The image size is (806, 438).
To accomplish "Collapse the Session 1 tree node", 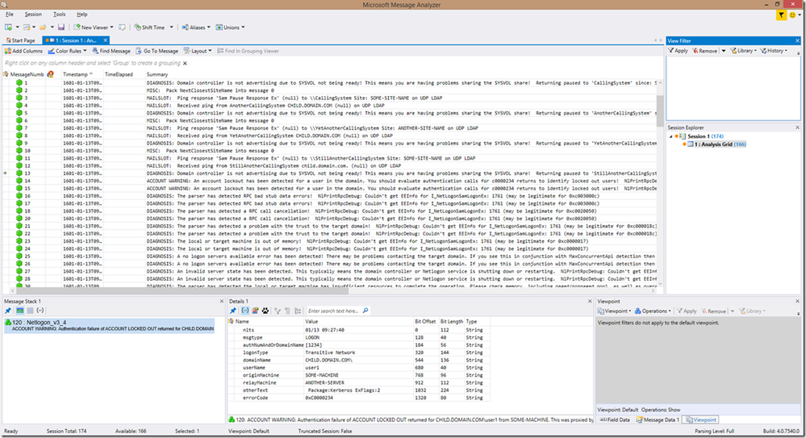I will click(670, 136).
